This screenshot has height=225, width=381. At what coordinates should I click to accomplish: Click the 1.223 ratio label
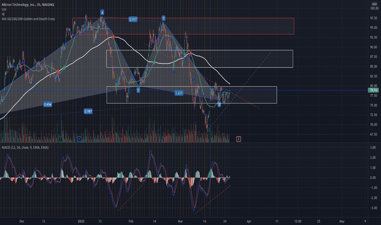(179, 93)
